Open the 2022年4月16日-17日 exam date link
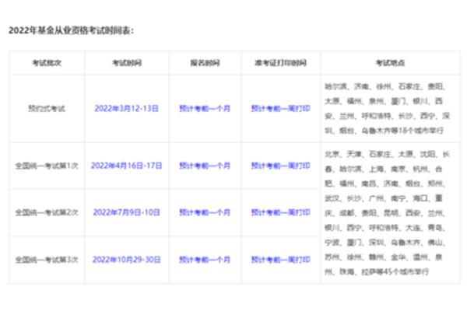The width and height of the screenshot is (467, 311). tap(126, 166)
